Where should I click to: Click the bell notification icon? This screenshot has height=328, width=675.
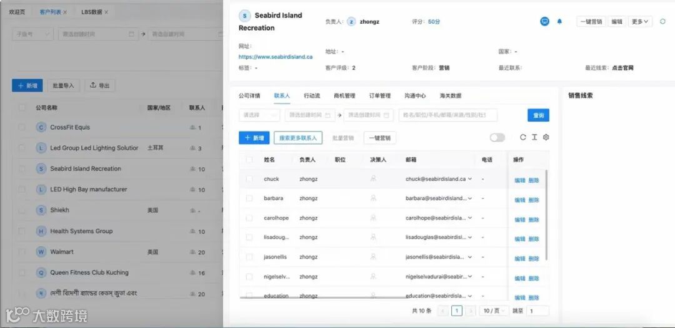pyautogui.click(x=559, y=21)
